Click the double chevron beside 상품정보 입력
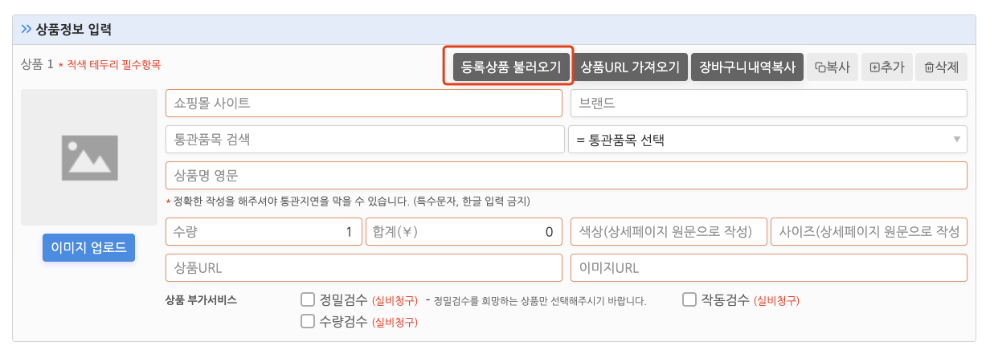990x350 pixels. click(27, 31)
